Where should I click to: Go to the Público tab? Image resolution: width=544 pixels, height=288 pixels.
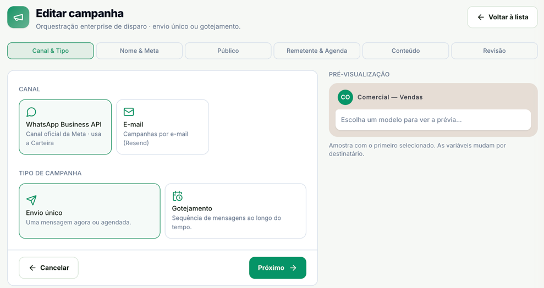tap(228, 51)
